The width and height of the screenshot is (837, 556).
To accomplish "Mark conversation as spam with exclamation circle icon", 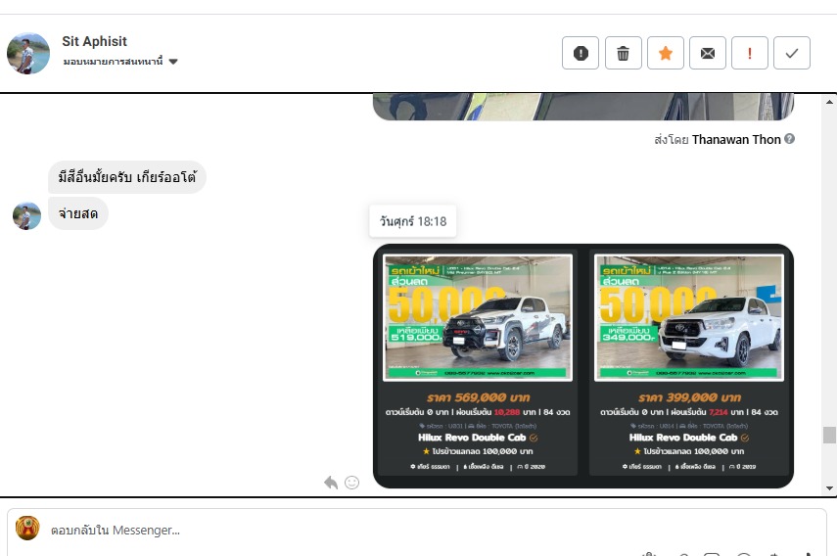I will pos(581,53).
